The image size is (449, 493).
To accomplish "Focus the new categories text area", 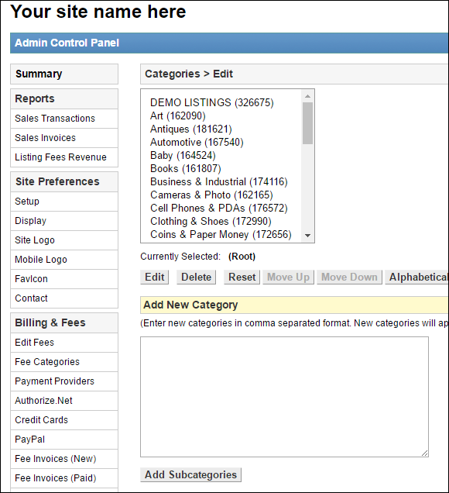I will click(x=284, y=397).
